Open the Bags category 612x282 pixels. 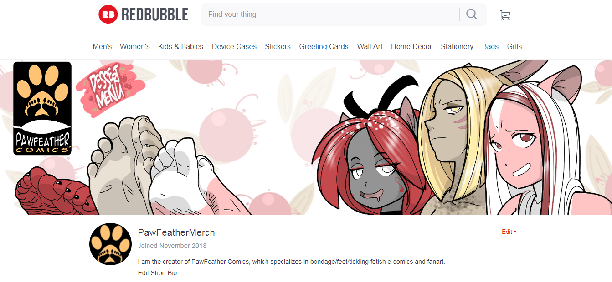[x=490, y=46]
